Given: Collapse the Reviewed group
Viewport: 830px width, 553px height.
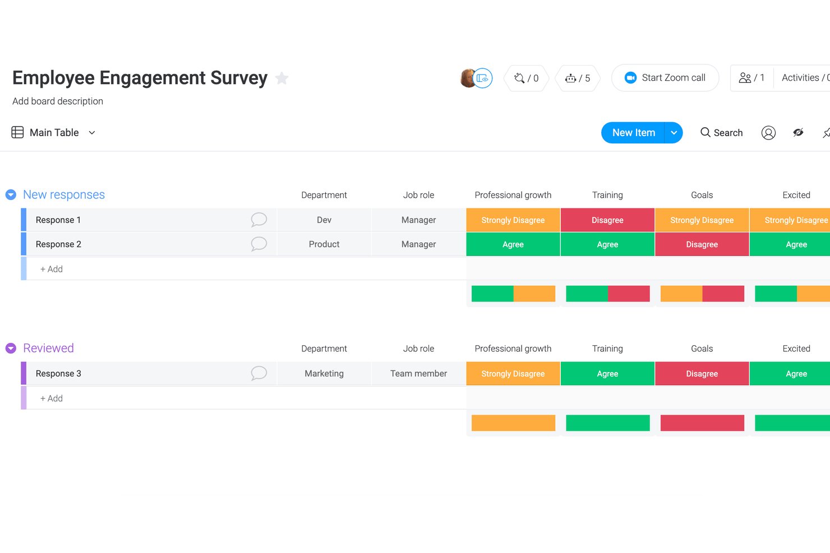Looking at the screenshot, I should coord(11,348).
